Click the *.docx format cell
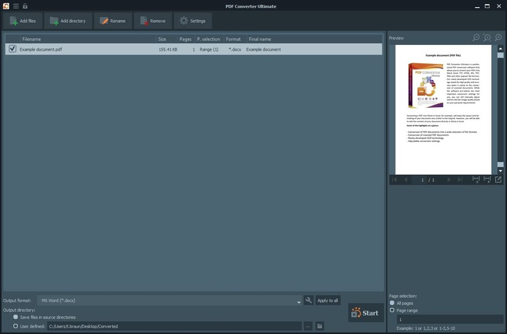This screenshot has height=334, width=507. point(234,49)
